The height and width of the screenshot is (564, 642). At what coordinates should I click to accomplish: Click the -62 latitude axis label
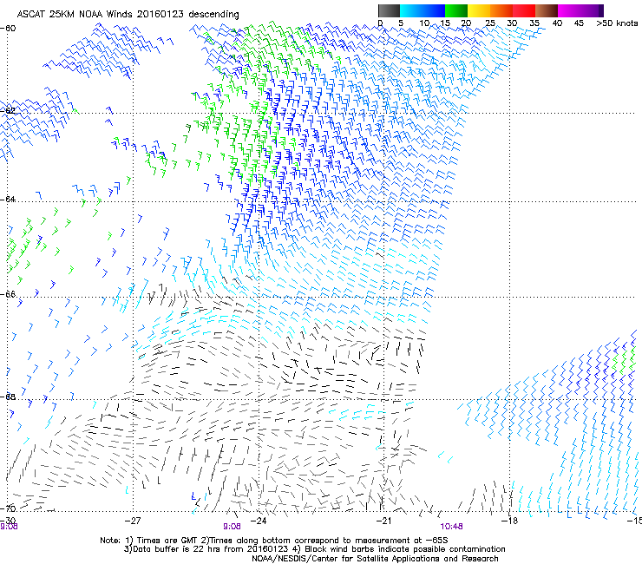point(8,110)
